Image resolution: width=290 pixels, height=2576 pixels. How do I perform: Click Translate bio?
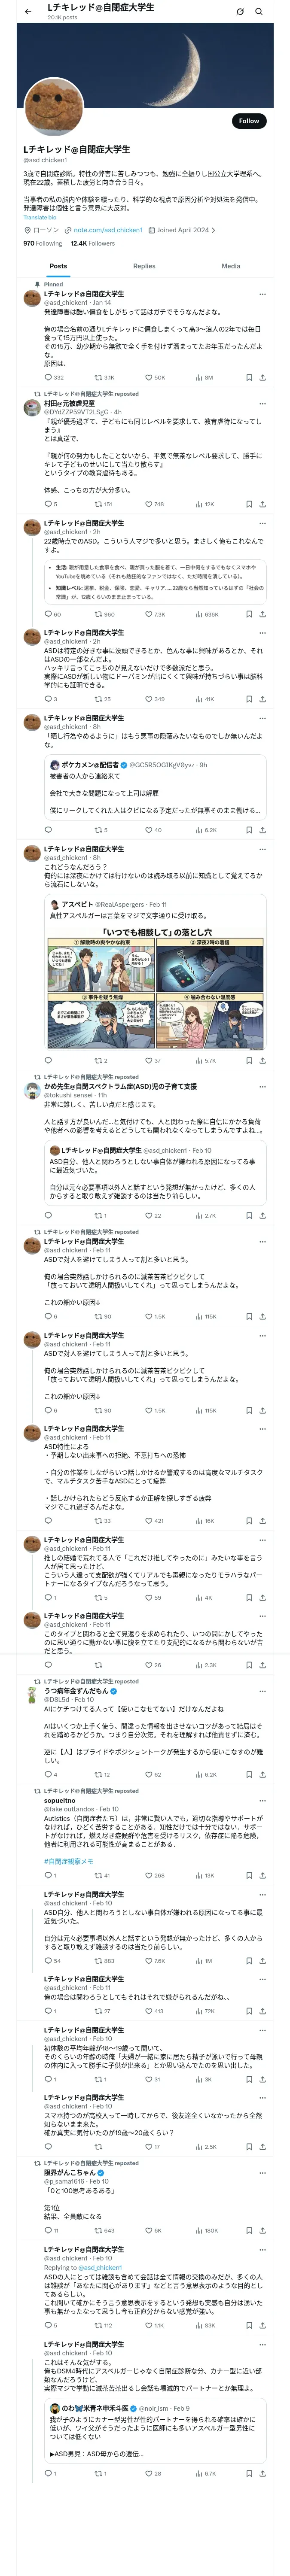tap(40, 217)
